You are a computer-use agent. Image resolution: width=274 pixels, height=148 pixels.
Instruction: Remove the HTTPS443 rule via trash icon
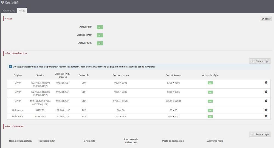(x=266, y=116)
